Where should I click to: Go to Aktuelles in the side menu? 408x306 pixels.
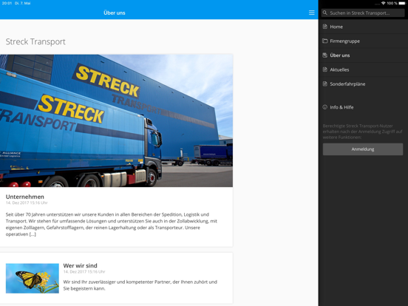pyautogui.click(x=363, y=69)
